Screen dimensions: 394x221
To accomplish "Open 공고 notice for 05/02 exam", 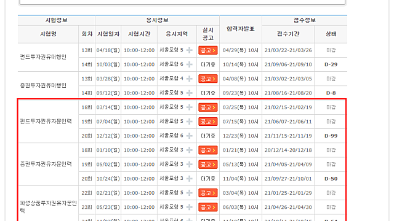I will pos(208,165).
